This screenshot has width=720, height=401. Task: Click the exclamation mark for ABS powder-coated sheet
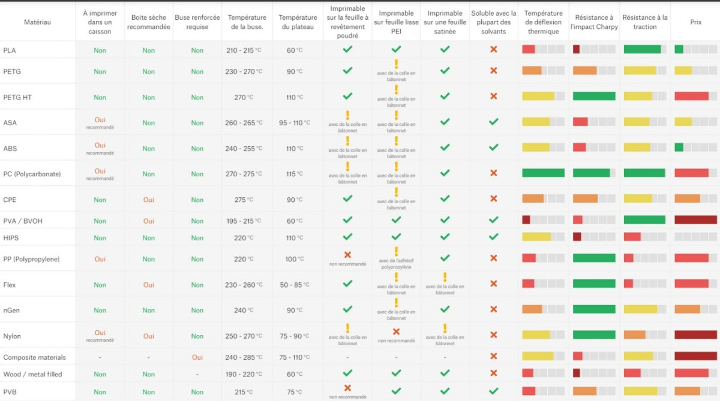tap(347, 141)
